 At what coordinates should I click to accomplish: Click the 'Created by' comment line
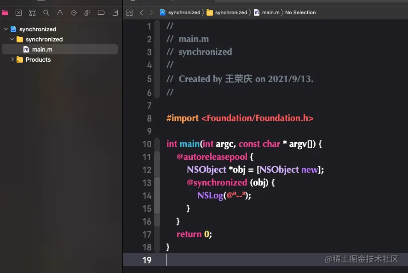pos(240,79)
